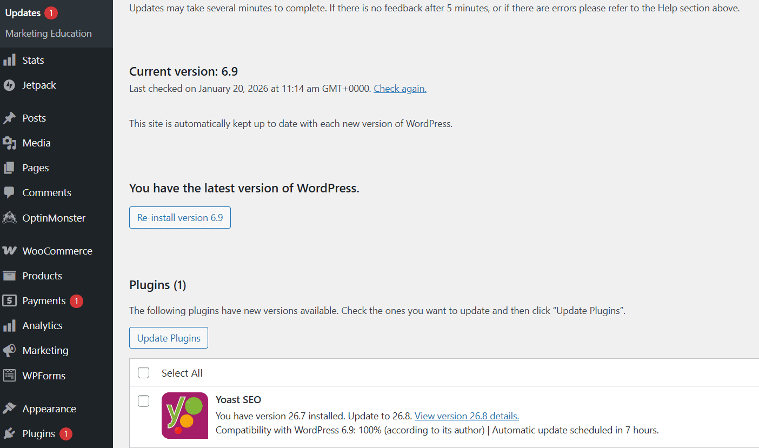
Task: Open WooCommerce via its W icon
Action: tap(11, 250)
